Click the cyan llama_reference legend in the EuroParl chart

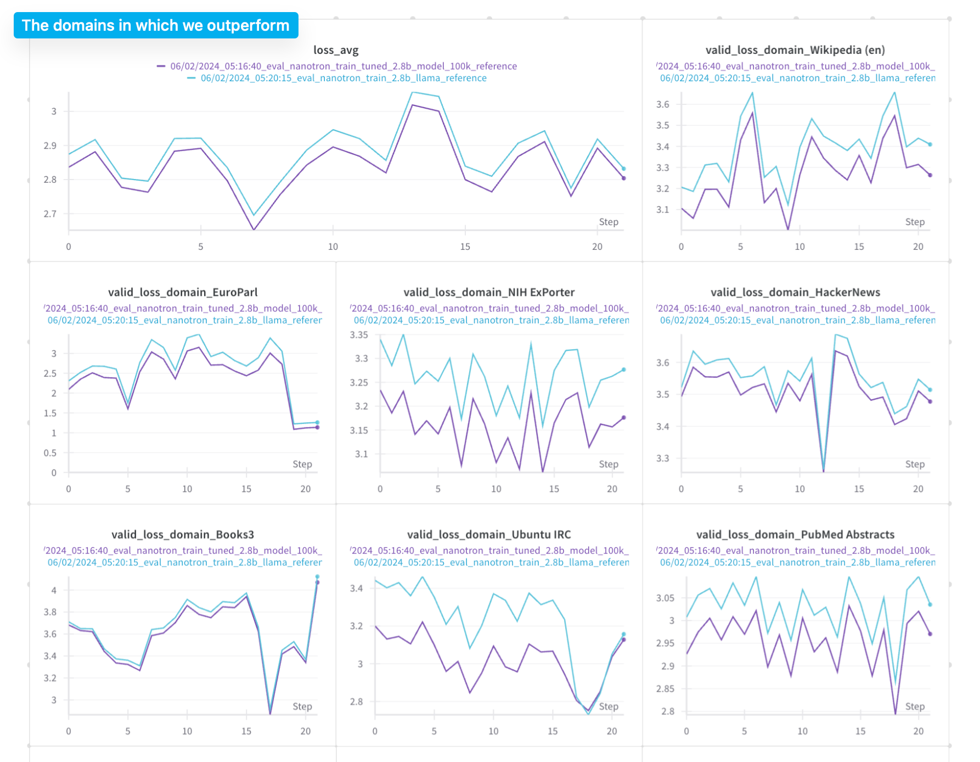tap(184, 320)
